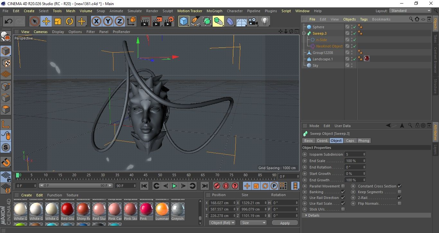Select the Scale tool in top toolbar
Screen dimensions: 439x233
[58, 22]
